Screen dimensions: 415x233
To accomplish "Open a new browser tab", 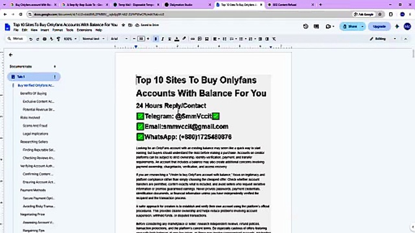I will 321,5.
